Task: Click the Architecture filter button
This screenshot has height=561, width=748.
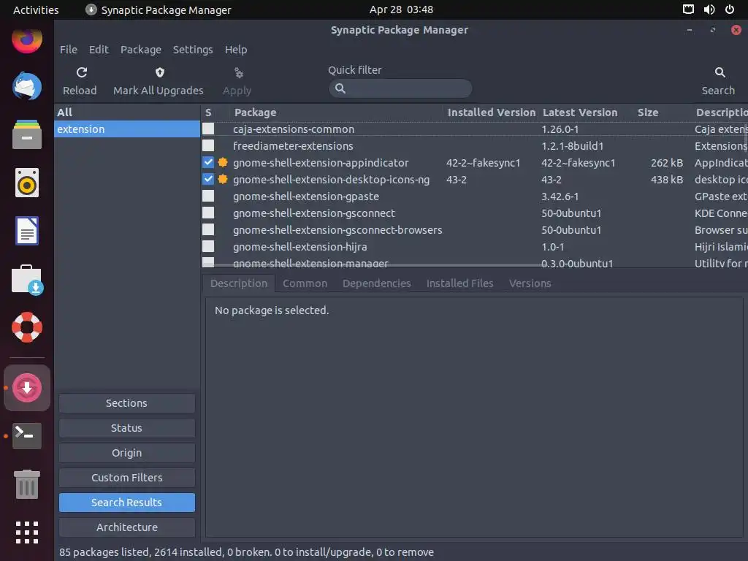Action: (x=127, y=527)
